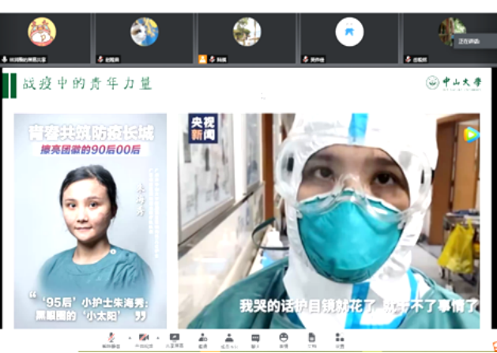
Task: Click the nurse poster image on the left
Action: pyautogui.click(x=90, y=220)
